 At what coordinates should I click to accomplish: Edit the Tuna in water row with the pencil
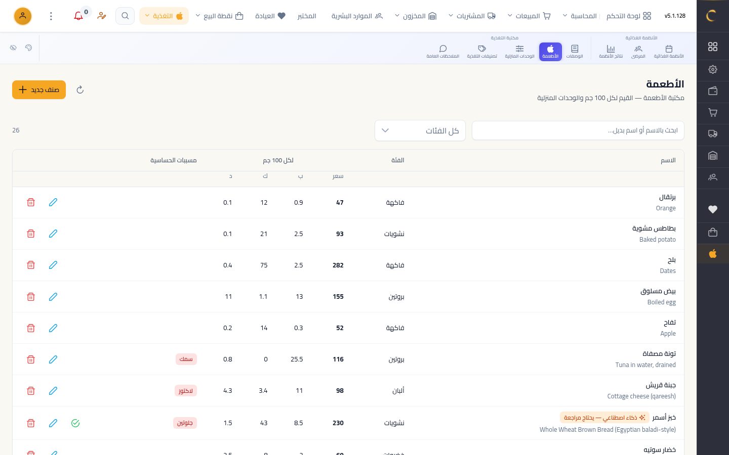point(53,359)
